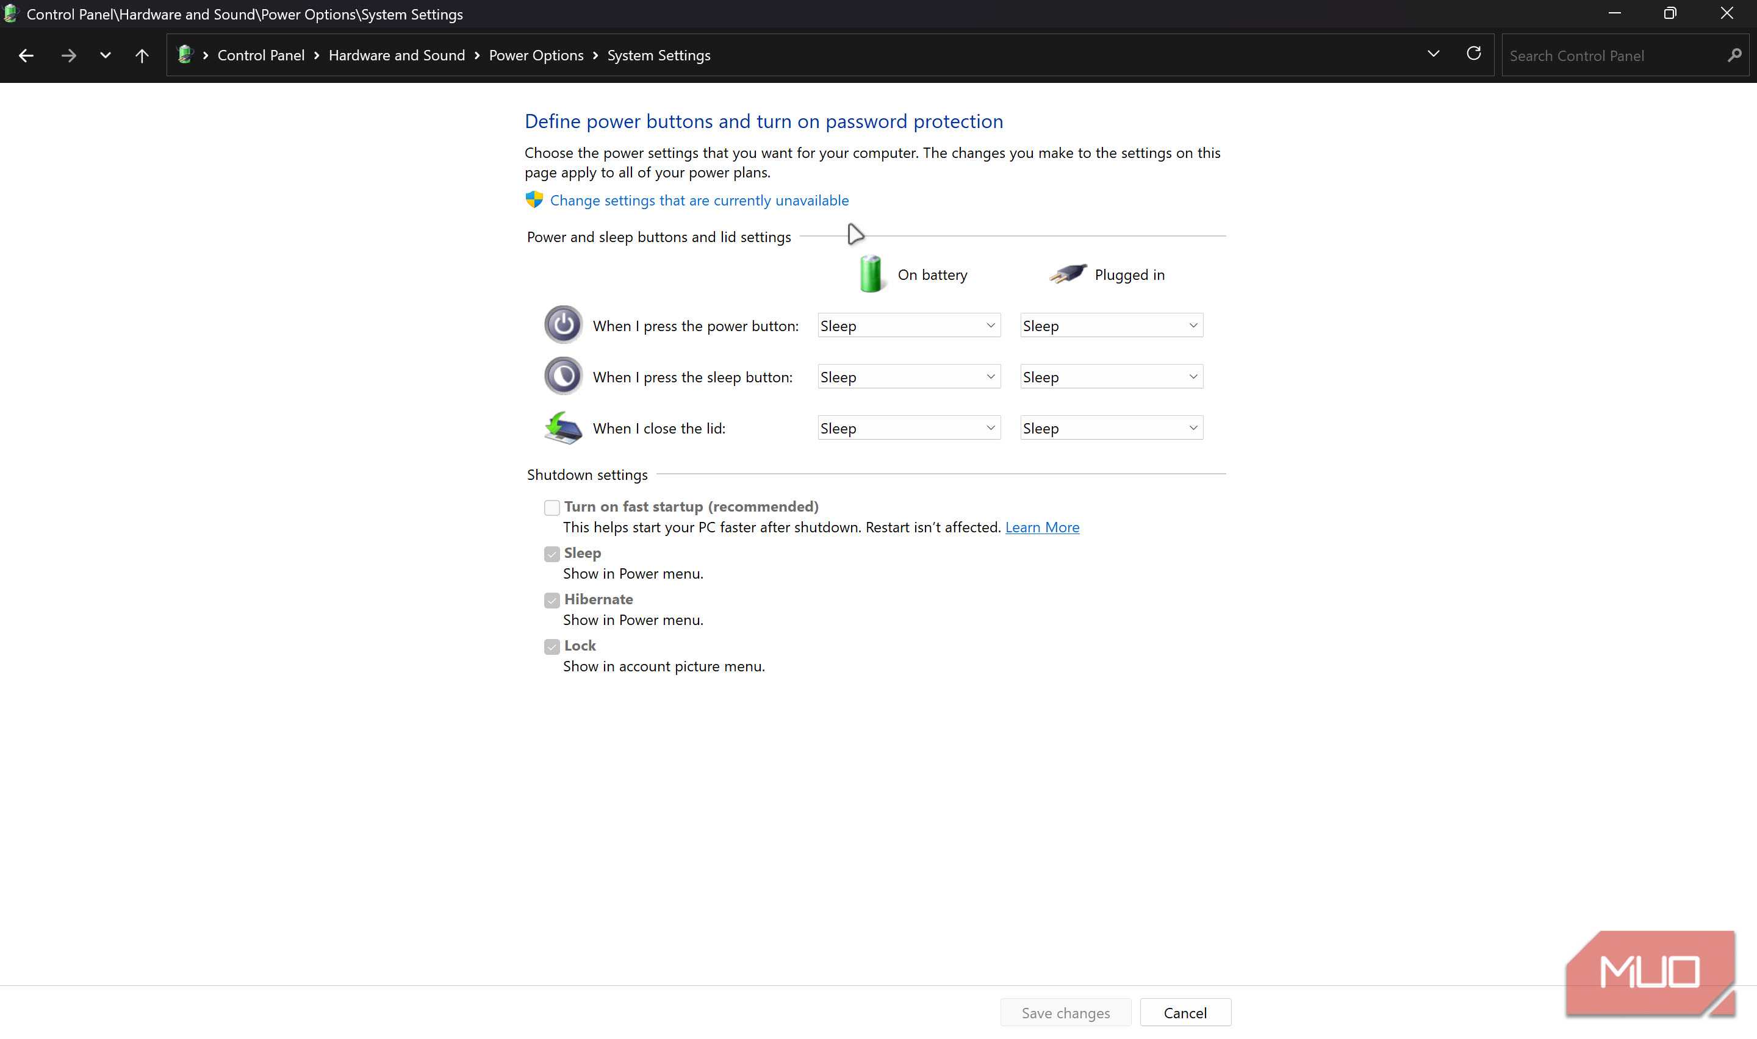Expand the address bar history dropdown

coord(1433,54)
